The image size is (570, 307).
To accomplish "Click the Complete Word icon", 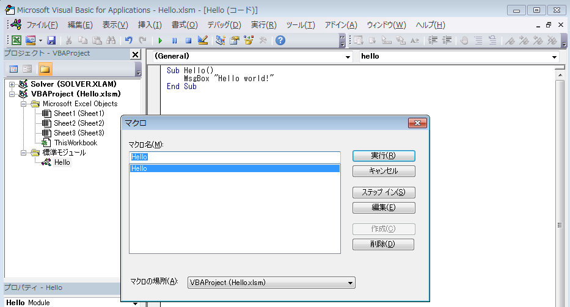I will pyautogui.click(x=415, y=40).
